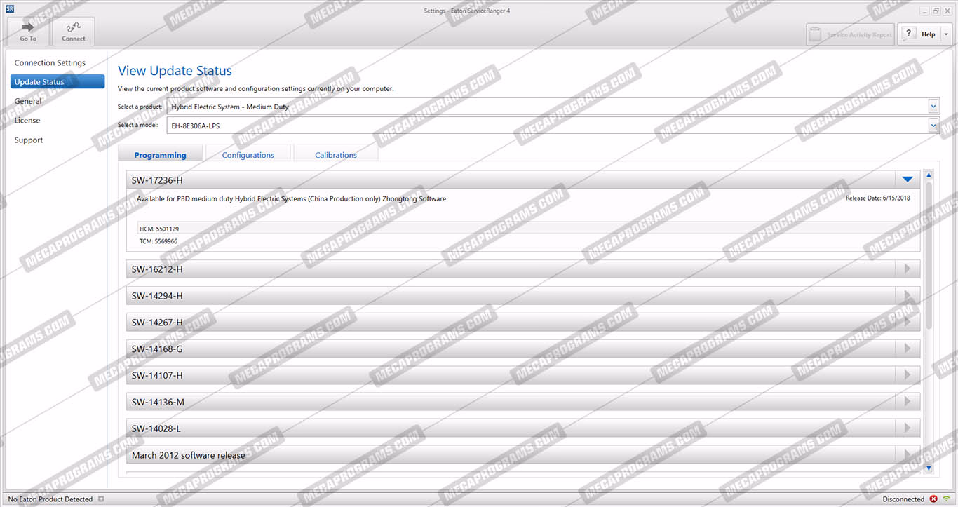Open the Help button

point(919,34)
